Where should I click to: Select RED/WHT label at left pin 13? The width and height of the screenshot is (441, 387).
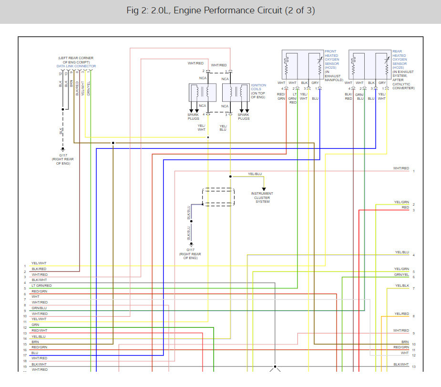click(40, 330)
